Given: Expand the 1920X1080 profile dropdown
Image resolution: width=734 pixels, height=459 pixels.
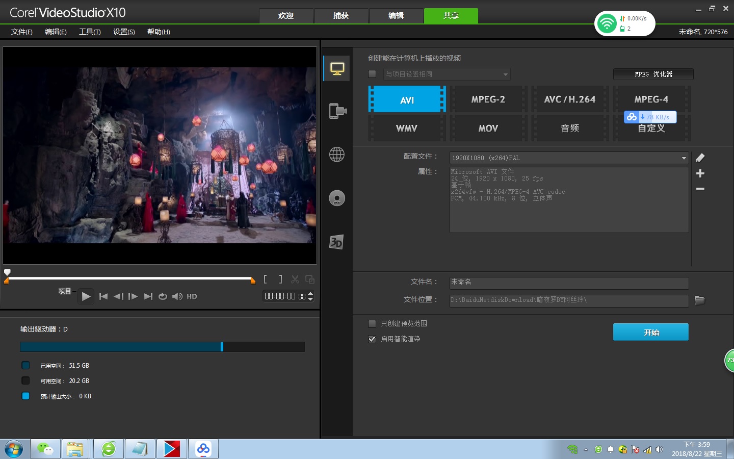Looking at the screenshot, I should click(x=684, y=158).
